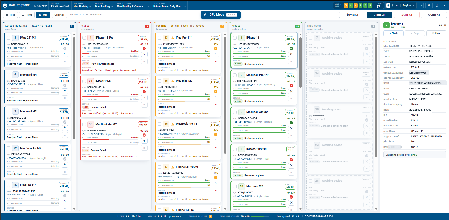
Task: Click retry flash icon on failed iMac slot 21
Action: pyautogui.click(x=144, y=97)
